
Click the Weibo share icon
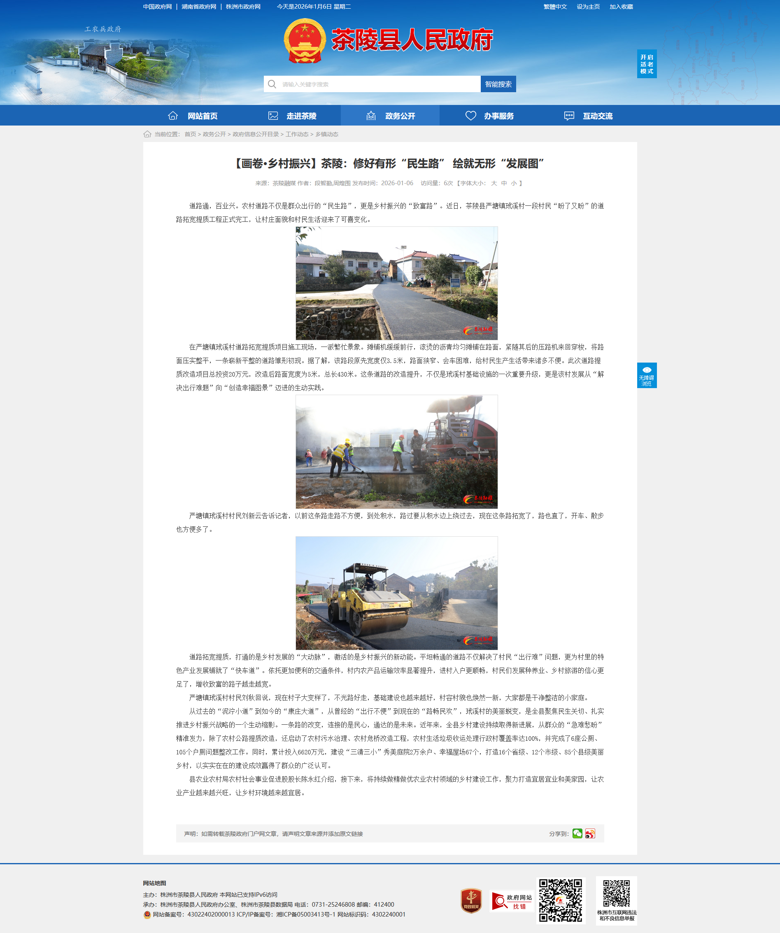(x=590, y=833)
